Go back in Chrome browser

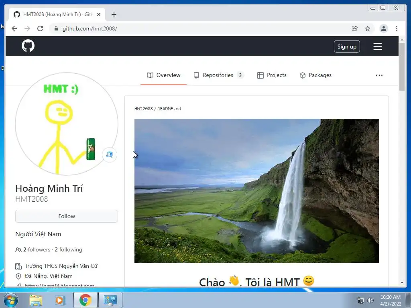point(14,28)
